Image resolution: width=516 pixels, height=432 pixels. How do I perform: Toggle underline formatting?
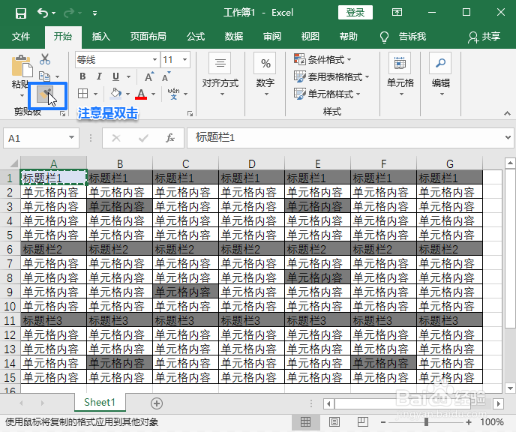pos(115,76)
